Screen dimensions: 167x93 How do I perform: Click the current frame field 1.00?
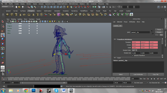point(135,79)
